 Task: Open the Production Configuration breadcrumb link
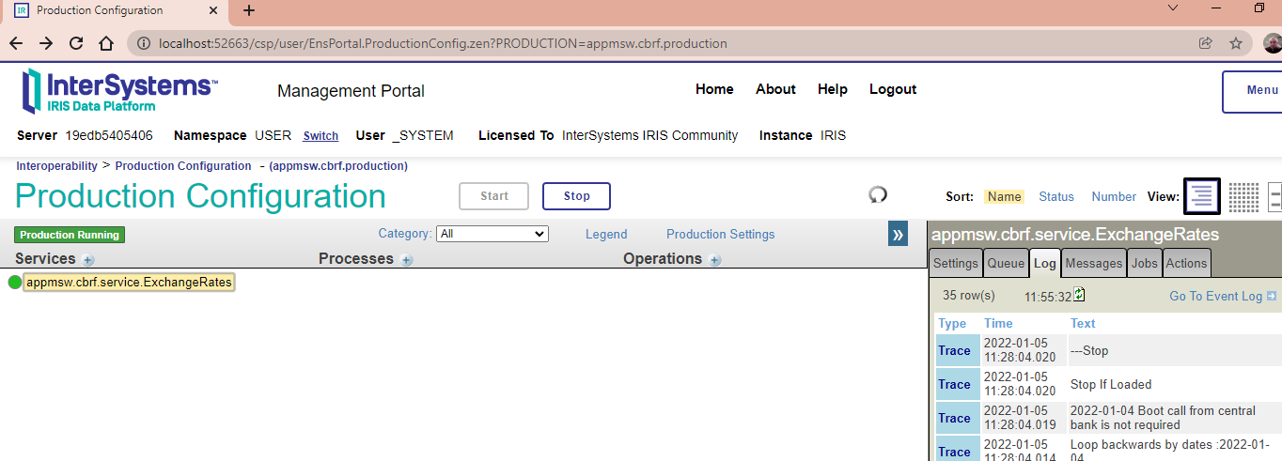[183, 165]
